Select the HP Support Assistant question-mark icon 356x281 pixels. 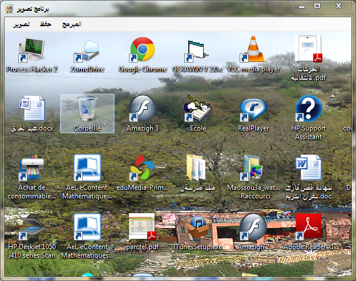[x=308, y=108]
